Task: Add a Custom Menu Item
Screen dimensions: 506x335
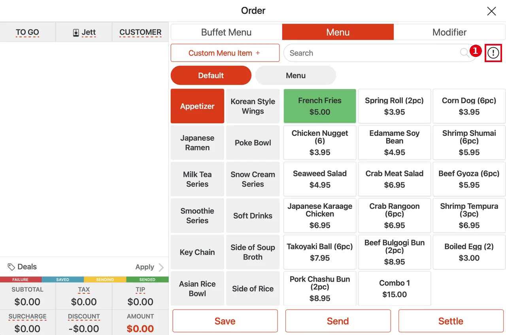Action: click(225, 53)
